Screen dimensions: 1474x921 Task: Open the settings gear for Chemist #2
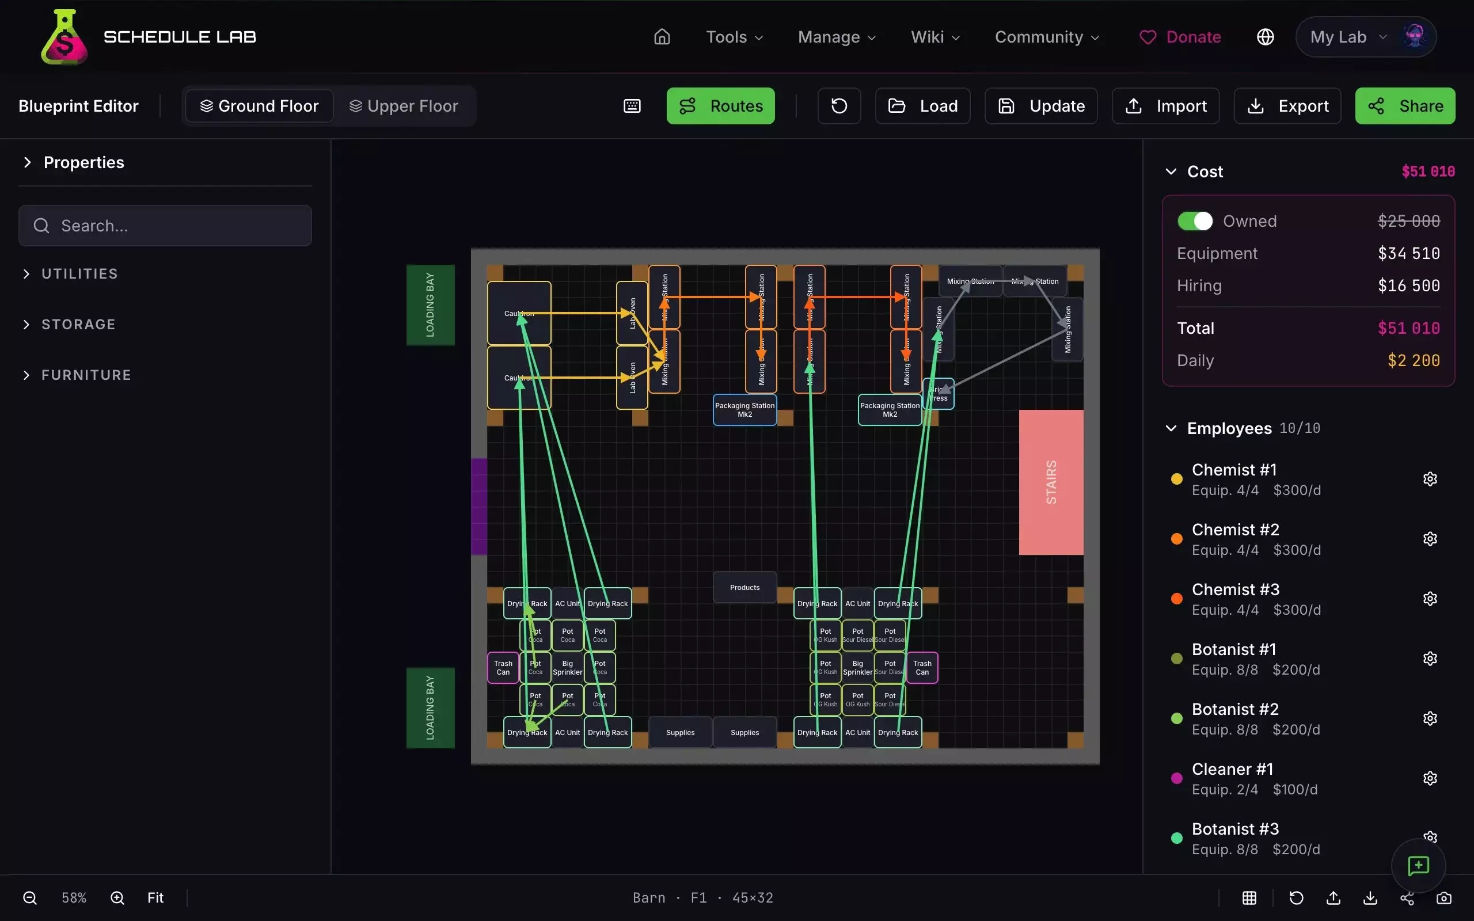(x=1430, y=539)
